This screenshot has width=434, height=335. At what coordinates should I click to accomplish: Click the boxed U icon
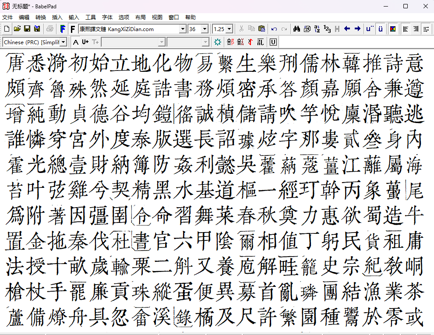click(273, 42)
